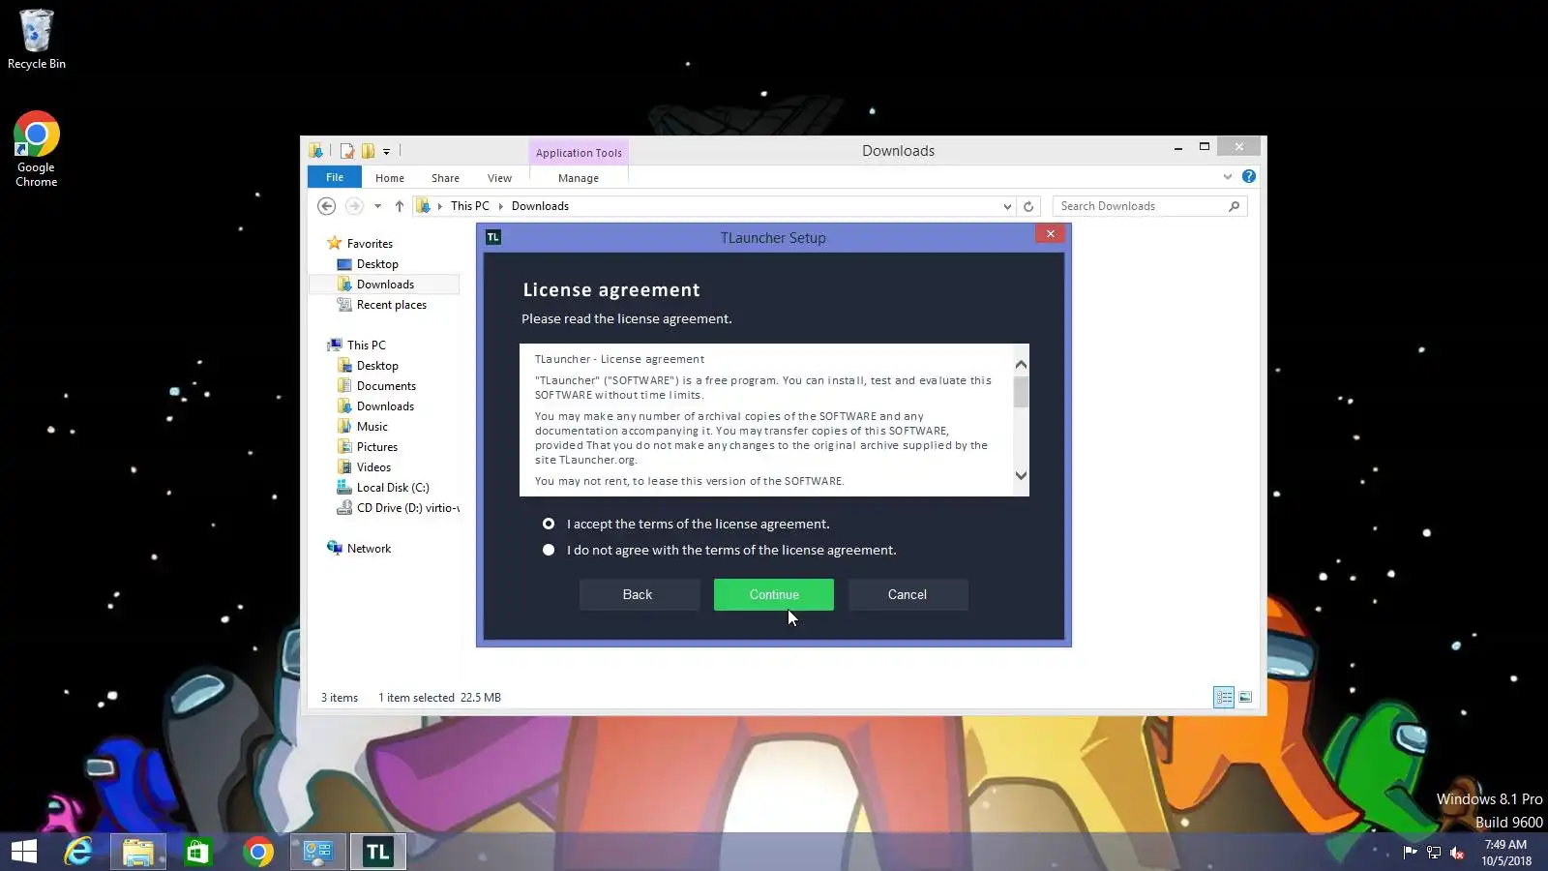Click network tray icon
1548x871 pixels.
pos(1434,853)
